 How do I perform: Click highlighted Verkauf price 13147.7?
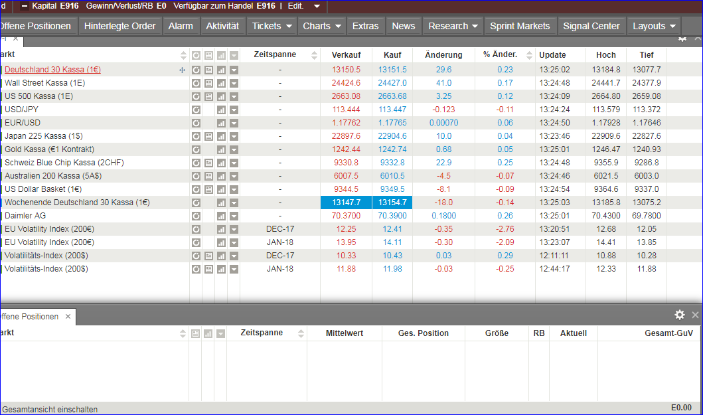346,203
